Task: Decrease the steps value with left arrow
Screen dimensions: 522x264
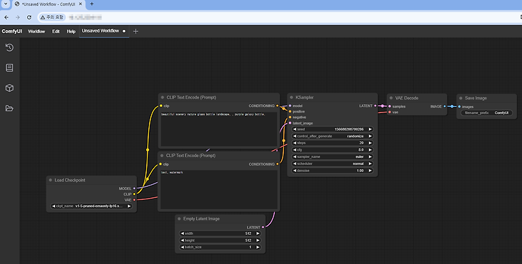Action: point(294,143)
